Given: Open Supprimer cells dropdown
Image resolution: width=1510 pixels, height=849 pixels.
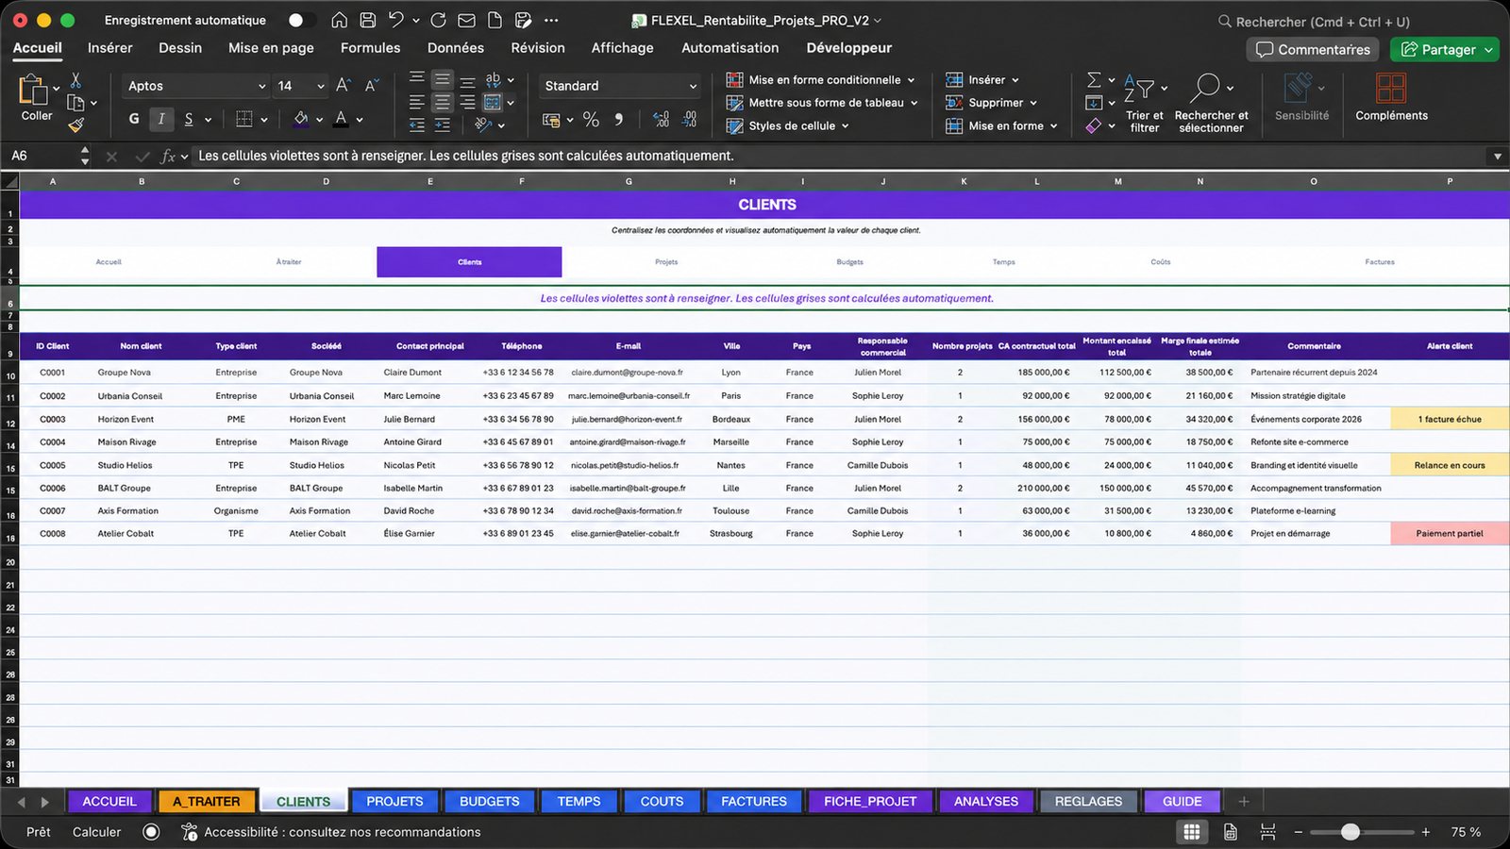Looking at the screenshot, I should coord(991,103).
